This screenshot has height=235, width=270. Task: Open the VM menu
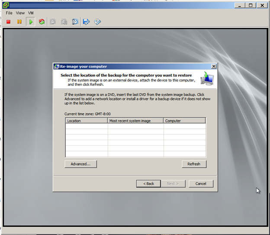click(31, 13)
